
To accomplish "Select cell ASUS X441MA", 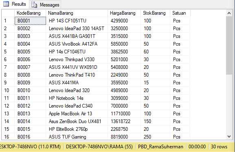I will [77, 83].
